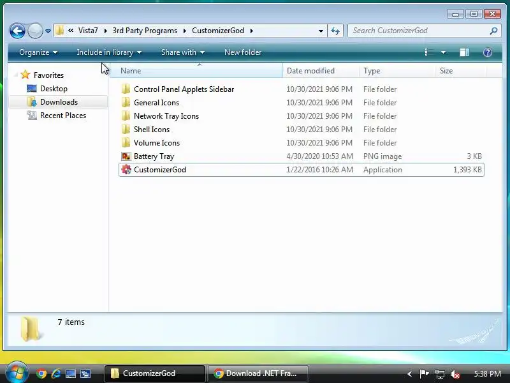The width and height of the screenshot is (510, 383).
Task: Select the Volume Icons folder icon
Action: tap(126, 142)
